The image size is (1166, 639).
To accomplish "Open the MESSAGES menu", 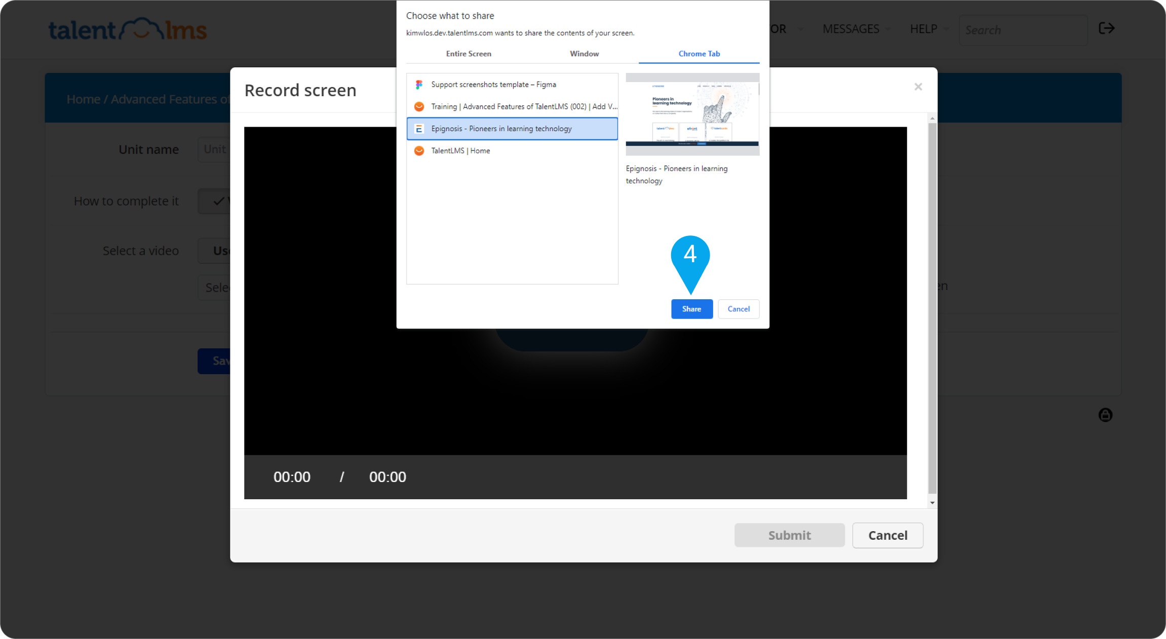I will tap(856, 29).
